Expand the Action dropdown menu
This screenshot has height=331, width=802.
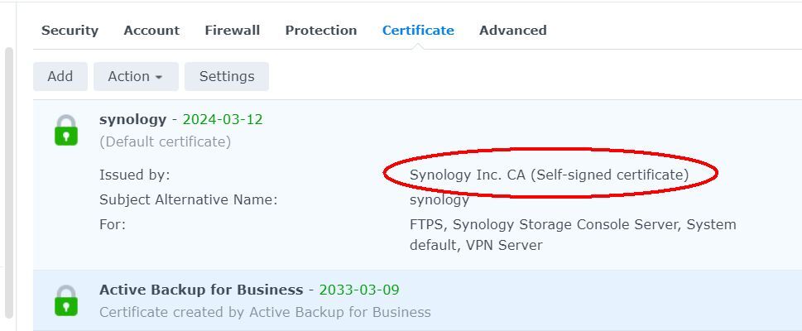pos(136,76)
